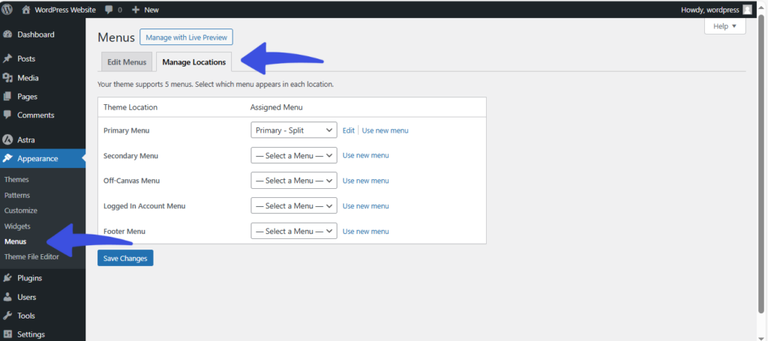Open the Logged In Account Menu dropdown
The height and width of the screenshot is (341, 768).
tap(294, 206)
